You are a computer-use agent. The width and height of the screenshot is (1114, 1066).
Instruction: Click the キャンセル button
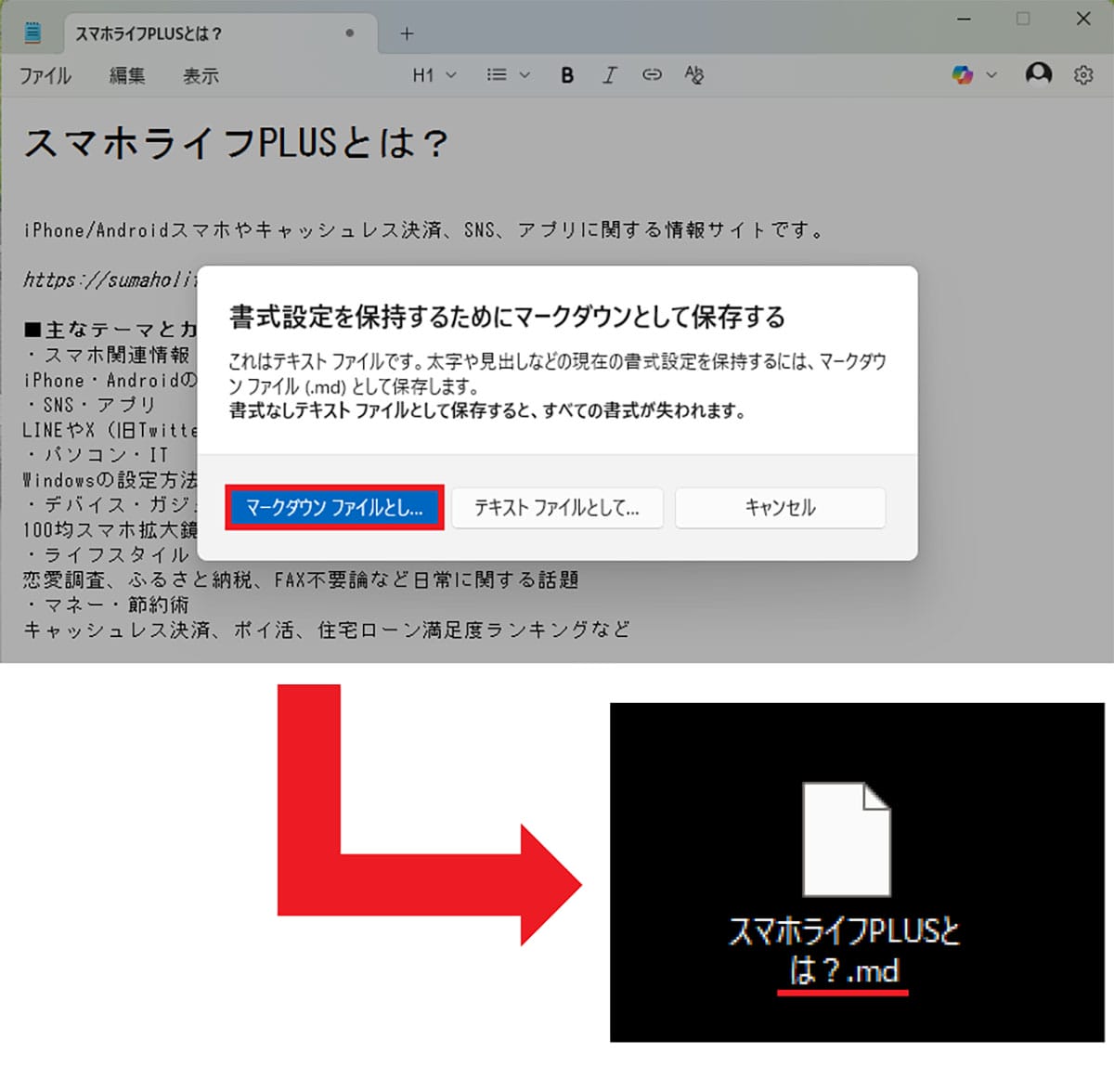pos(780,508)
